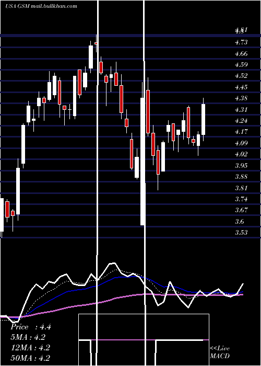
Task: Click the 4.59 price axis label
Action: point(241,65)
